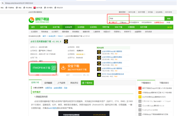Switch to 应用介绍 tab

coord(35,83)
